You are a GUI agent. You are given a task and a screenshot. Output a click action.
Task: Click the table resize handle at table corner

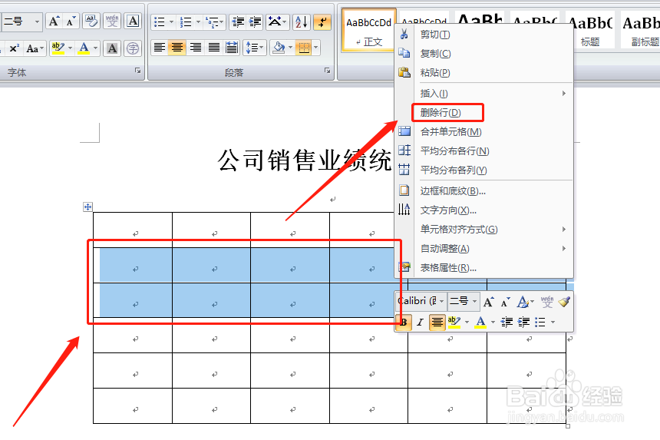coord(568,426)
